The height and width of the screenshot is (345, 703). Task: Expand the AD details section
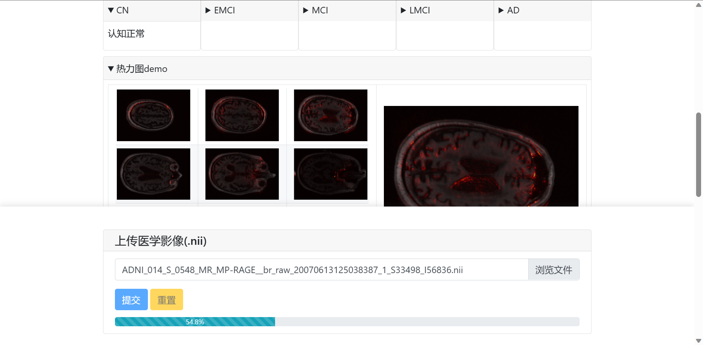(509, 10)
